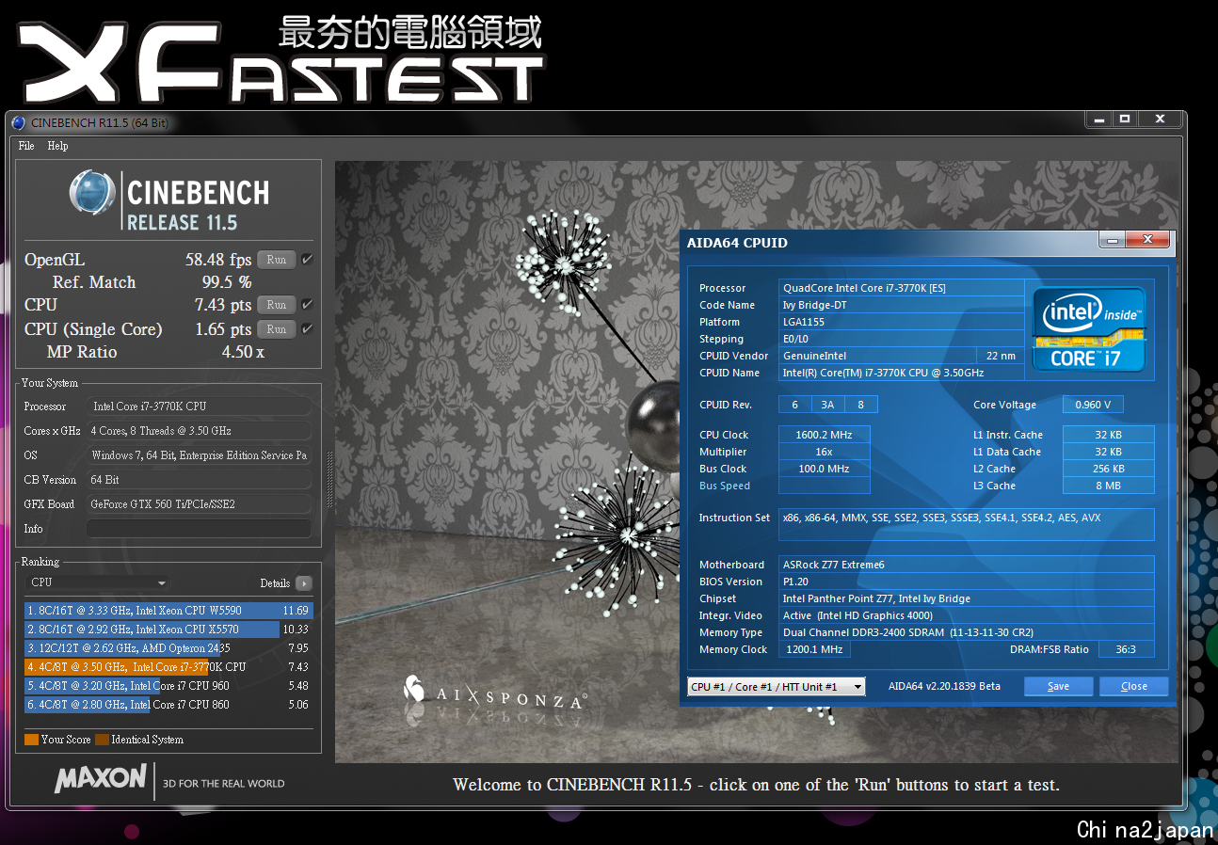Click the MP Ratio value 4.50 x
The image size is (1218, 845).
coord(243,352)
